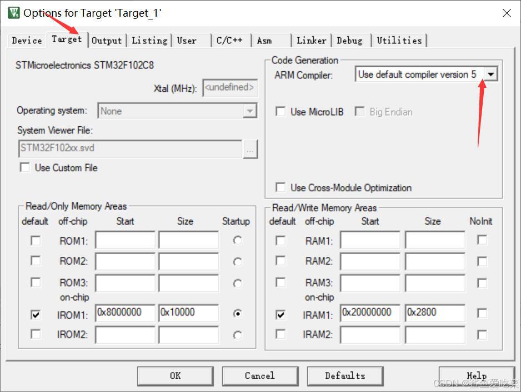Select the ROM3 Startup radio button
This screenshot has width=521, height=392.
pyautogui.click(x=237, y=283)
